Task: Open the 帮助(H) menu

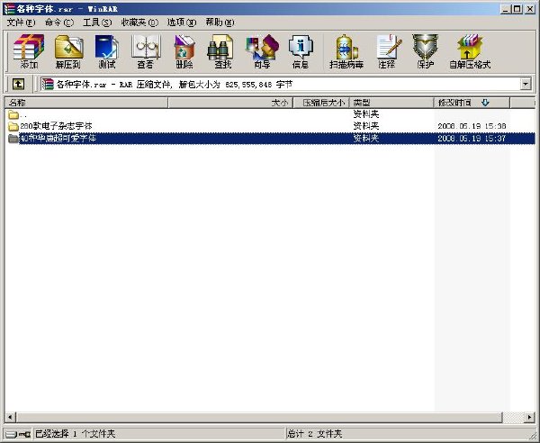Action: (x=220, y=23)
